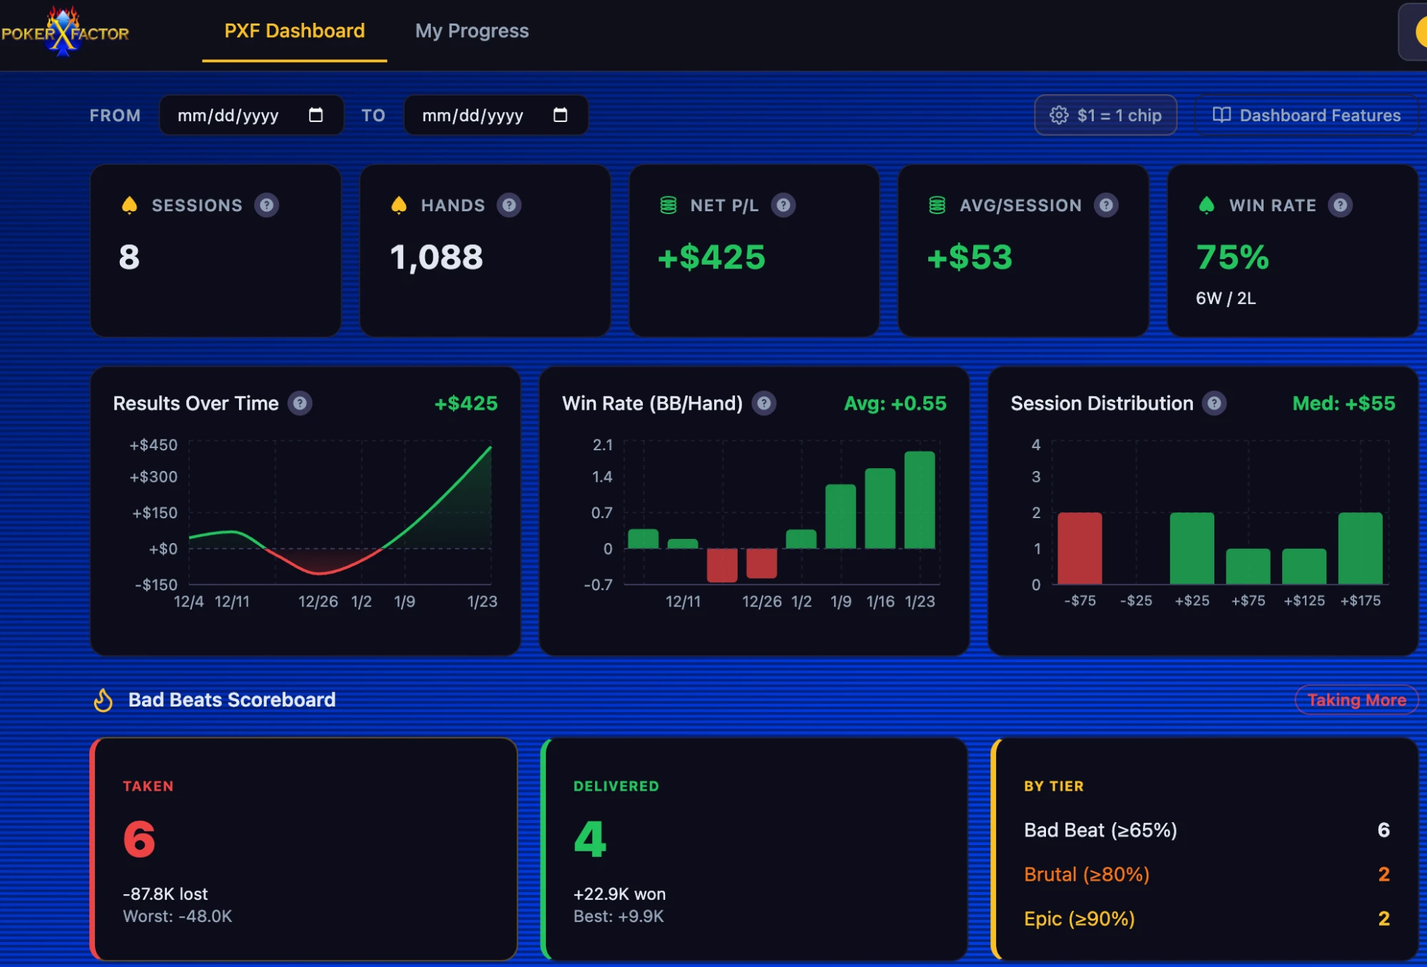Screen dimensions: 1427x967
Task: Click Worst: -48.0K text
Action: click(x=178, y=916)
